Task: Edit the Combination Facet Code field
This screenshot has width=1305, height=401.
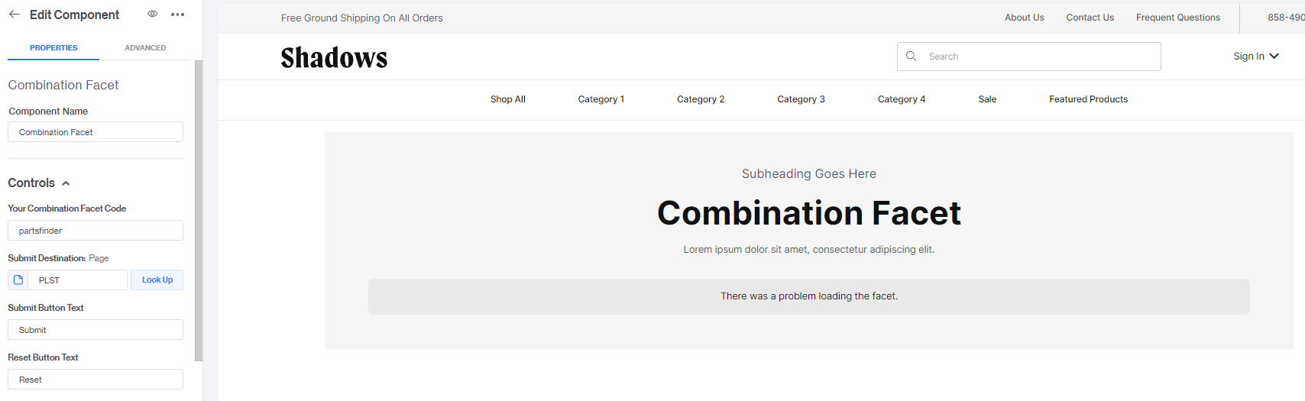Action: click(x=96, y=231)
